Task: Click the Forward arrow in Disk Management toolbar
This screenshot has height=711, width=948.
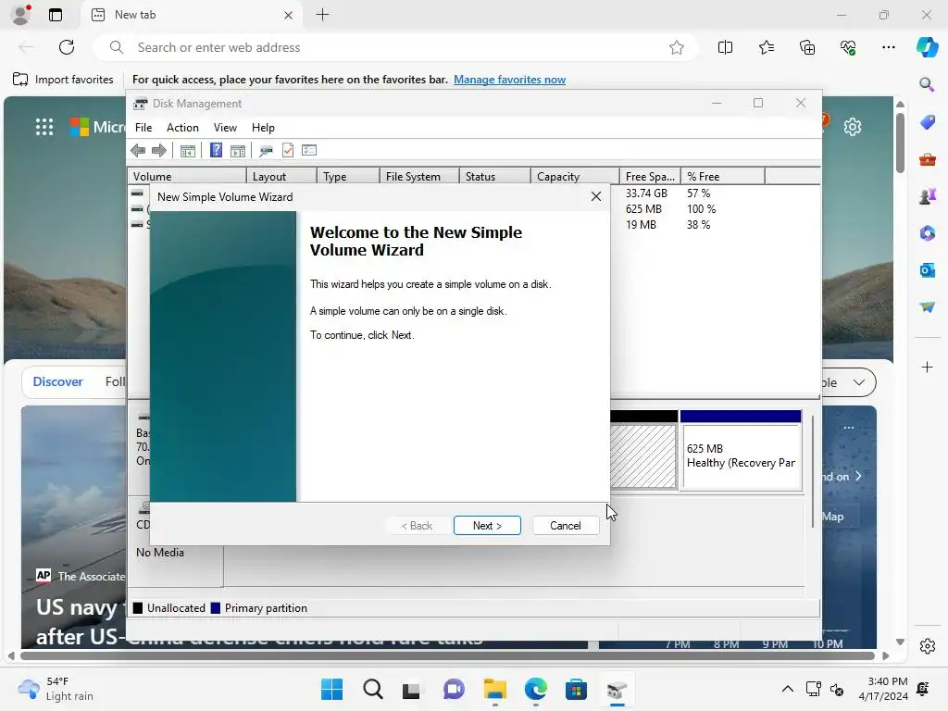Action: (x=159, y=151)
